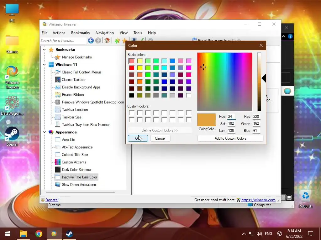The image size is (321, 240).
Task: Click the Sat value field
Action: click(x=231, y=123)
